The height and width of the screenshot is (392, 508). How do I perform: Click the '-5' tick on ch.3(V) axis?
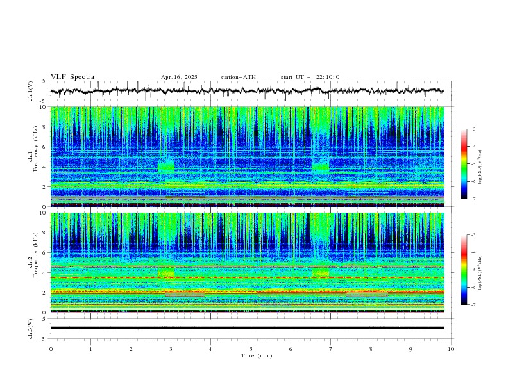pyautogui.click(x=44, y=339)
